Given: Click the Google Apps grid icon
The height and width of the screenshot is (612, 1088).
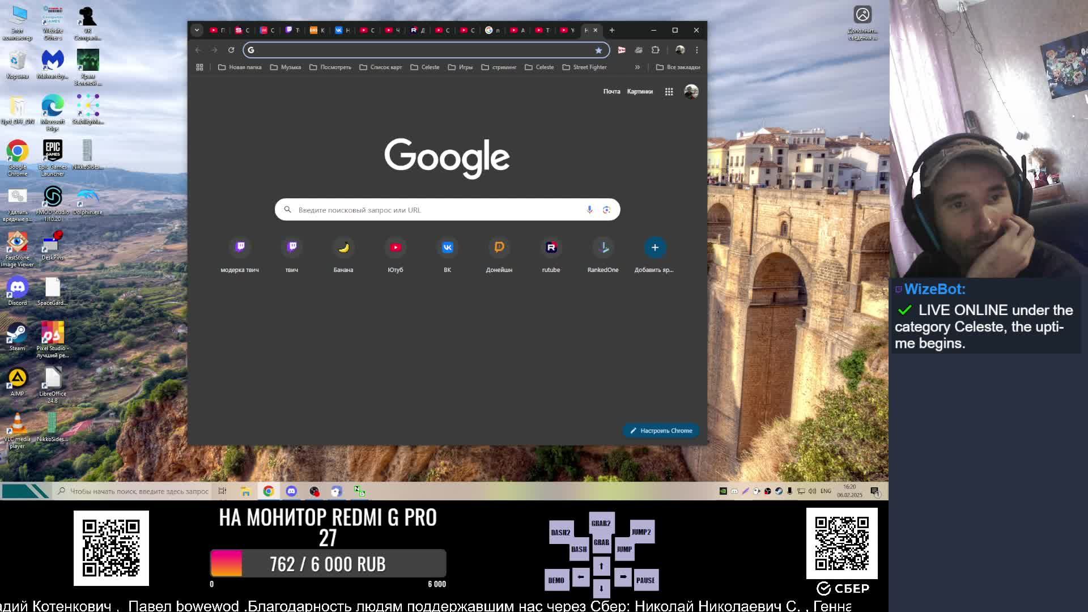Looking at the screenshot, I should (669, 91).
